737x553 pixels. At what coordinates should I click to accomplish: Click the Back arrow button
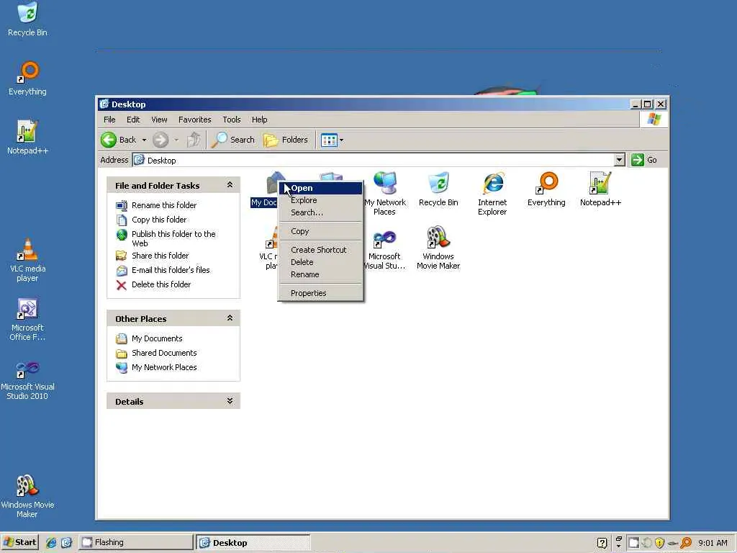(119, 140)
